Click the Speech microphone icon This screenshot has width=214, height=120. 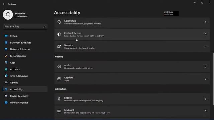click(59, 99)
